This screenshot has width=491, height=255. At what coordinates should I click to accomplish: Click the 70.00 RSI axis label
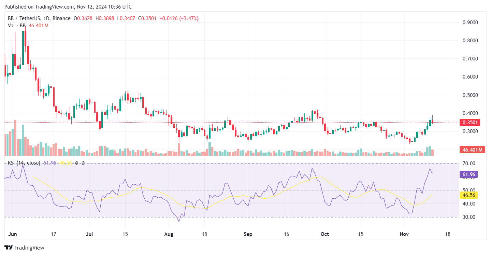tap(469, 164)
